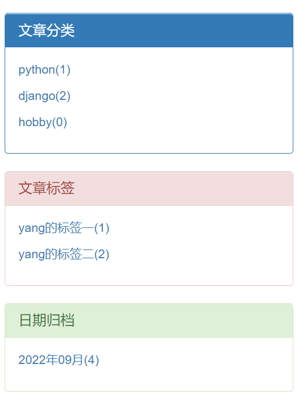Click the (4) count after 2022年09月
Screen dimensions: 305x402
click(92, 360)
